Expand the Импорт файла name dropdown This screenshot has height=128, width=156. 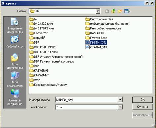120,100
